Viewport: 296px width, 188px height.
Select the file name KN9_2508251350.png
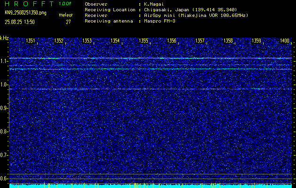click(x=25, y=13)
